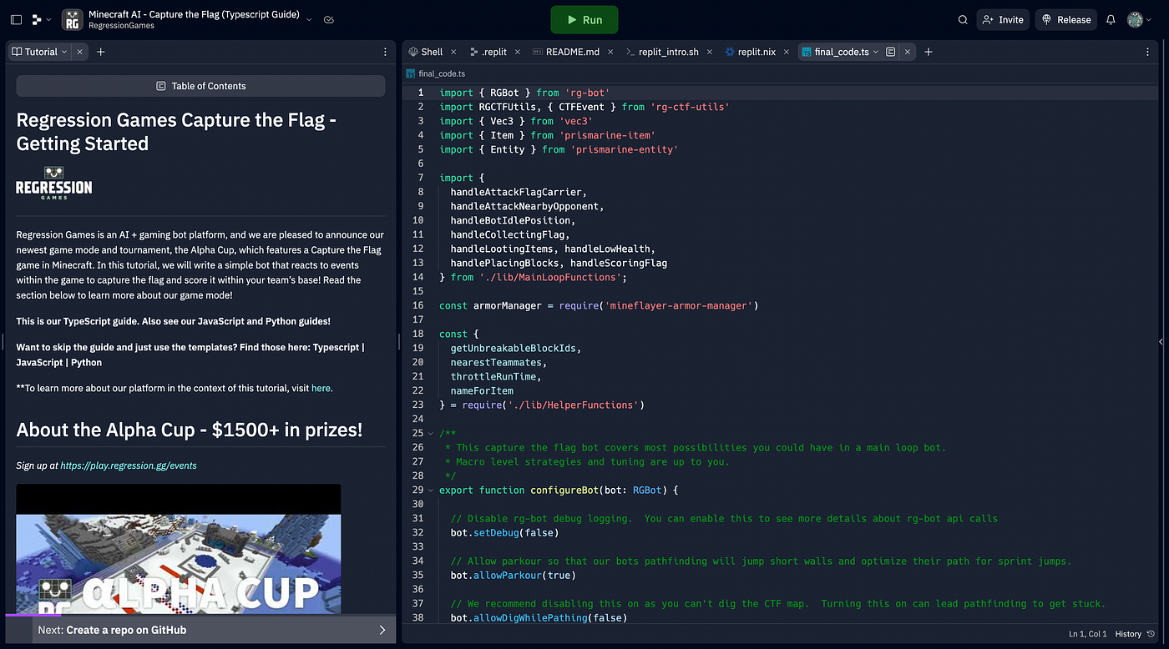Open the Typescript template link

(x=337, y=347)
